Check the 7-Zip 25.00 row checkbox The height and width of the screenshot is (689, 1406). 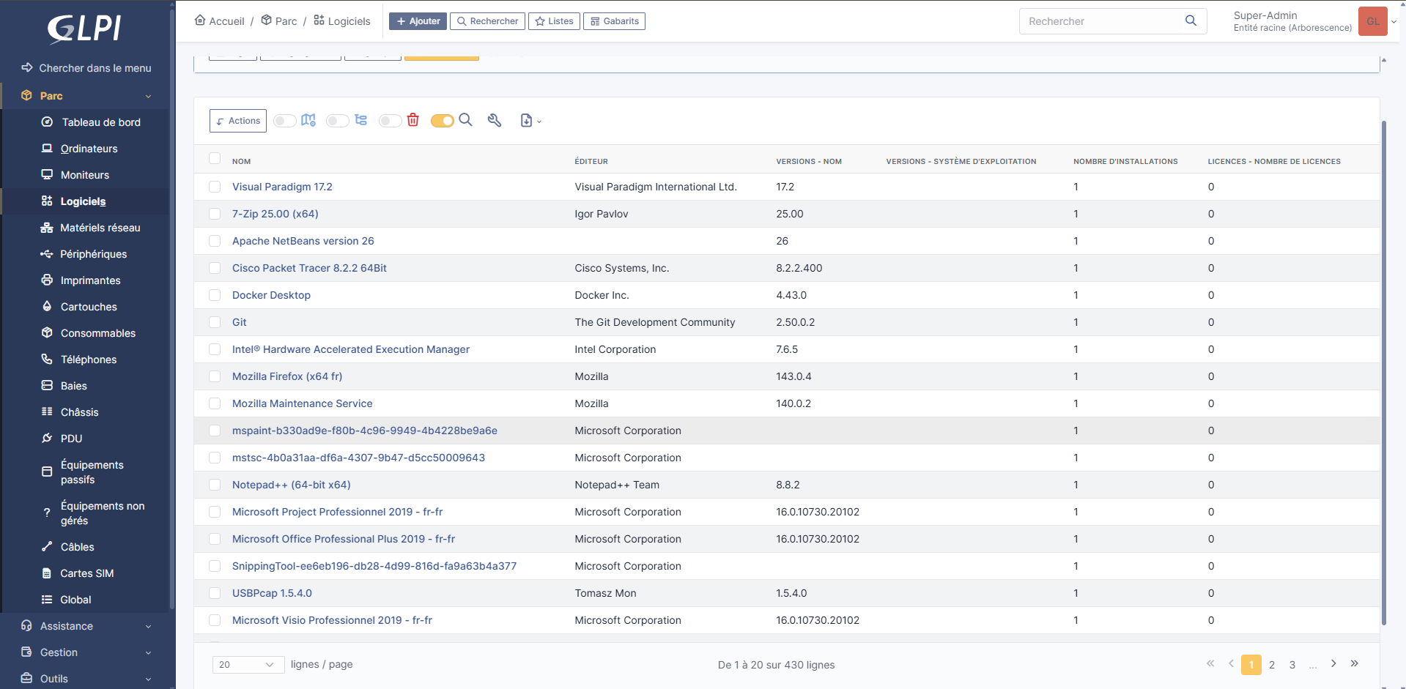pos(215,214)
